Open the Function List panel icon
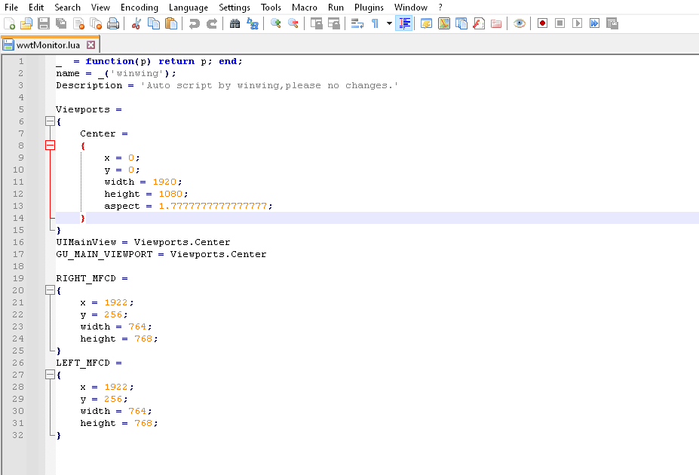The image size is (699, 475). 479,23
